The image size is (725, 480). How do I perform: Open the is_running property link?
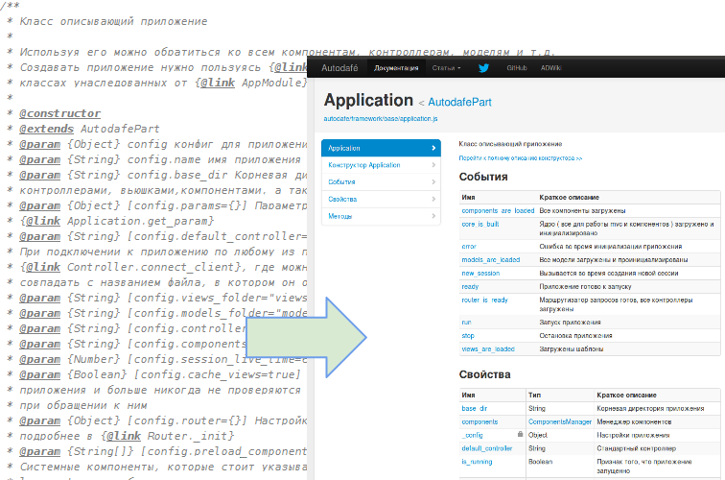477,463
